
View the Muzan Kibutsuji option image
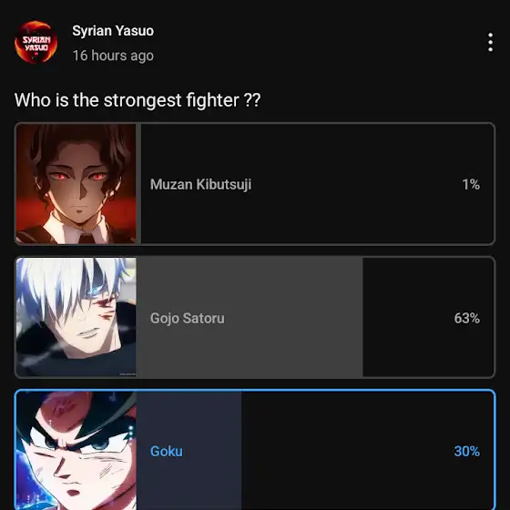[x=76, y=184]
